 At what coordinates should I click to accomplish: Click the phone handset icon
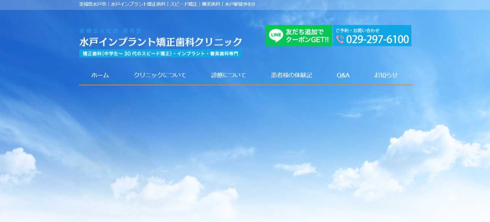click(x=340, y=39)
